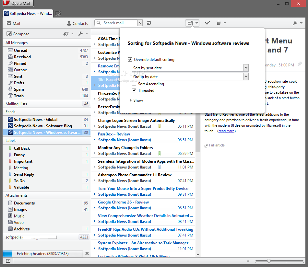Select the Pinned view

coord(47,64)
